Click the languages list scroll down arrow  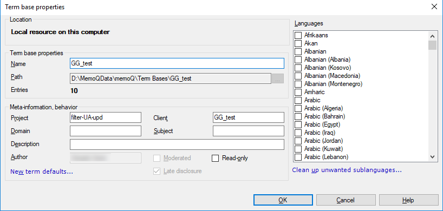pos(432,157)
